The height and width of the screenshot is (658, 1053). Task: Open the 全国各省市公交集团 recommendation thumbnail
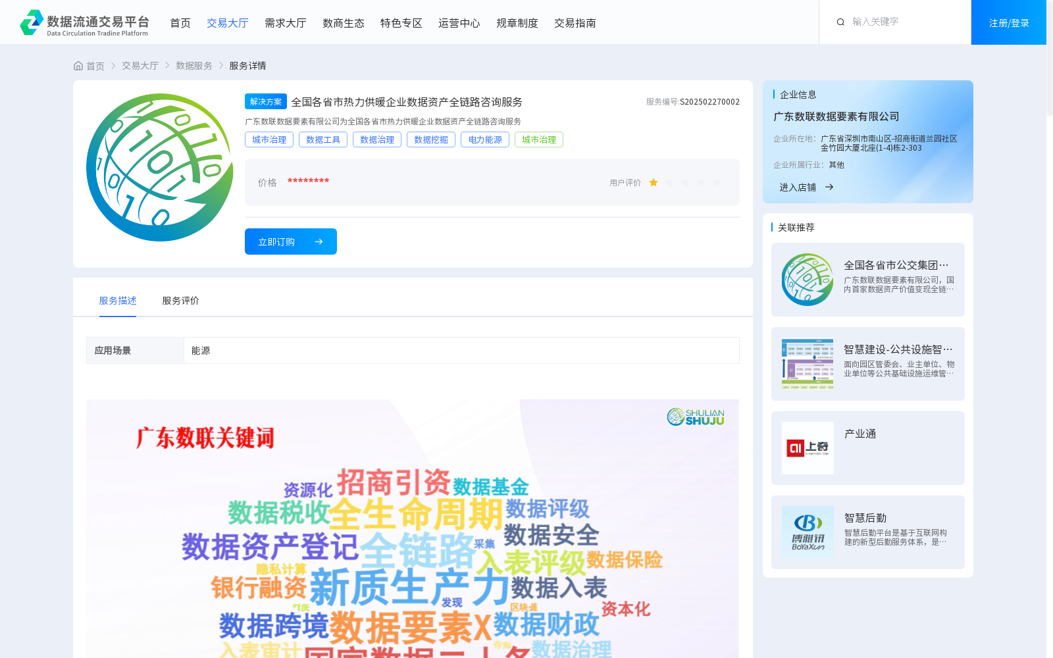(808, 280)
